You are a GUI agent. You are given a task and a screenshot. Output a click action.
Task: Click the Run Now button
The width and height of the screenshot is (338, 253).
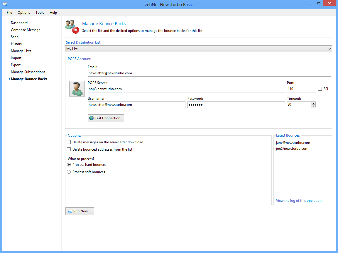(x=80, y=211)
